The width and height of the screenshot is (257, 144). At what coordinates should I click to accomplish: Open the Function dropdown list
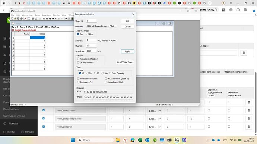[101, 26]
